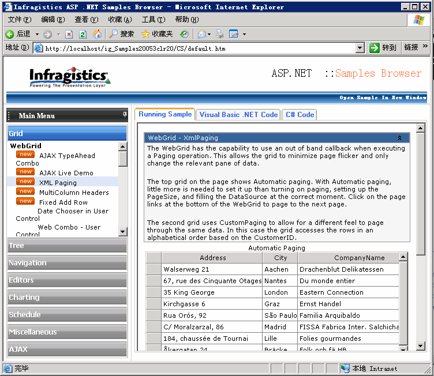Click the Print icon
434x376 pixels.
[x=220, y=34]
